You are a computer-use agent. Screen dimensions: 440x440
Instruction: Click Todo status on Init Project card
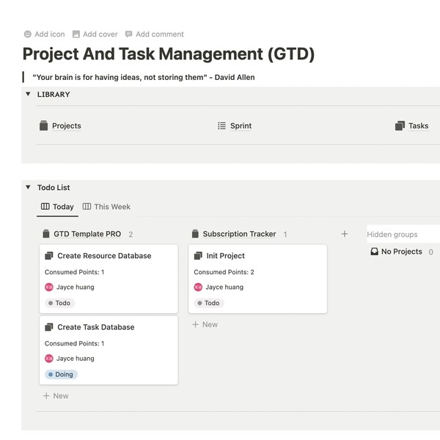pyautogui.click(x=209, y=304)
